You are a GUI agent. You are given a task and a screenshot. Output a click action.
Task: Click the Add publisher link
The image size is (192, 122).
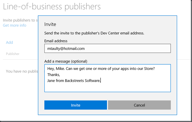tap(10, 42)
